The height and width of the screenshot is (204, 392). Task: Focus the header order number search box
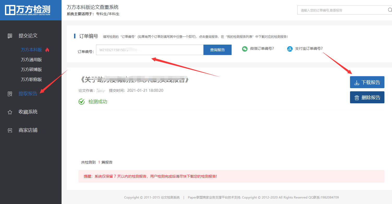point(345,10)
